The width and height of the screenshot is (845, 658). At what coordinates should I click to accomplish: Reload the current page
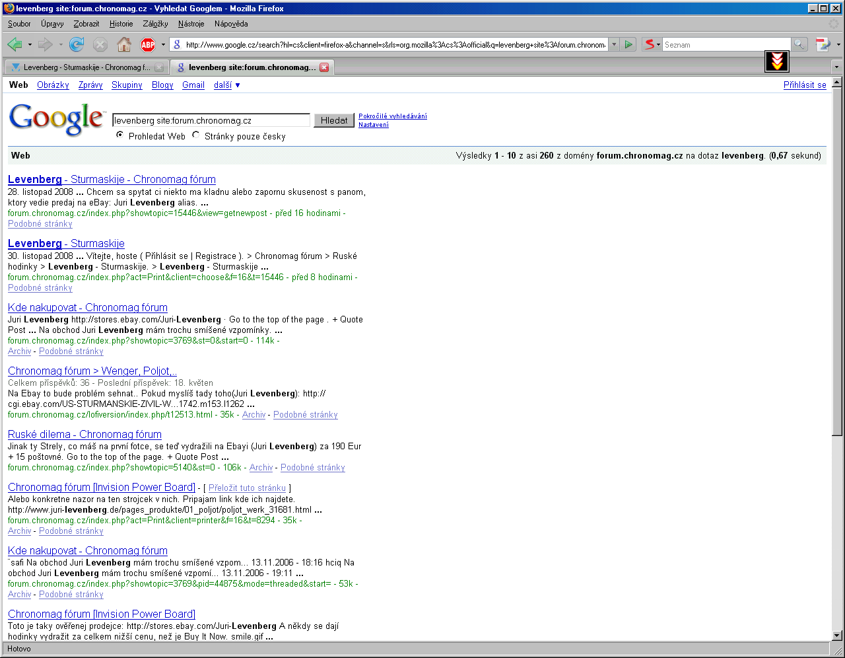click(77, 44)
